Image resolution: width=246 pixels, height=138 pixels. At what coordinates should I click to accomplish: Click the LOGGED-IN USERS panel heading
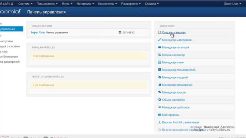(42, 26)
